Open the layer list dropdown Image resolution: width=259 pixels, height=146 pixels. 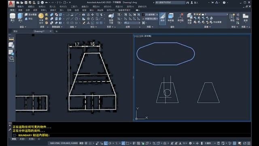coord(211,15)
